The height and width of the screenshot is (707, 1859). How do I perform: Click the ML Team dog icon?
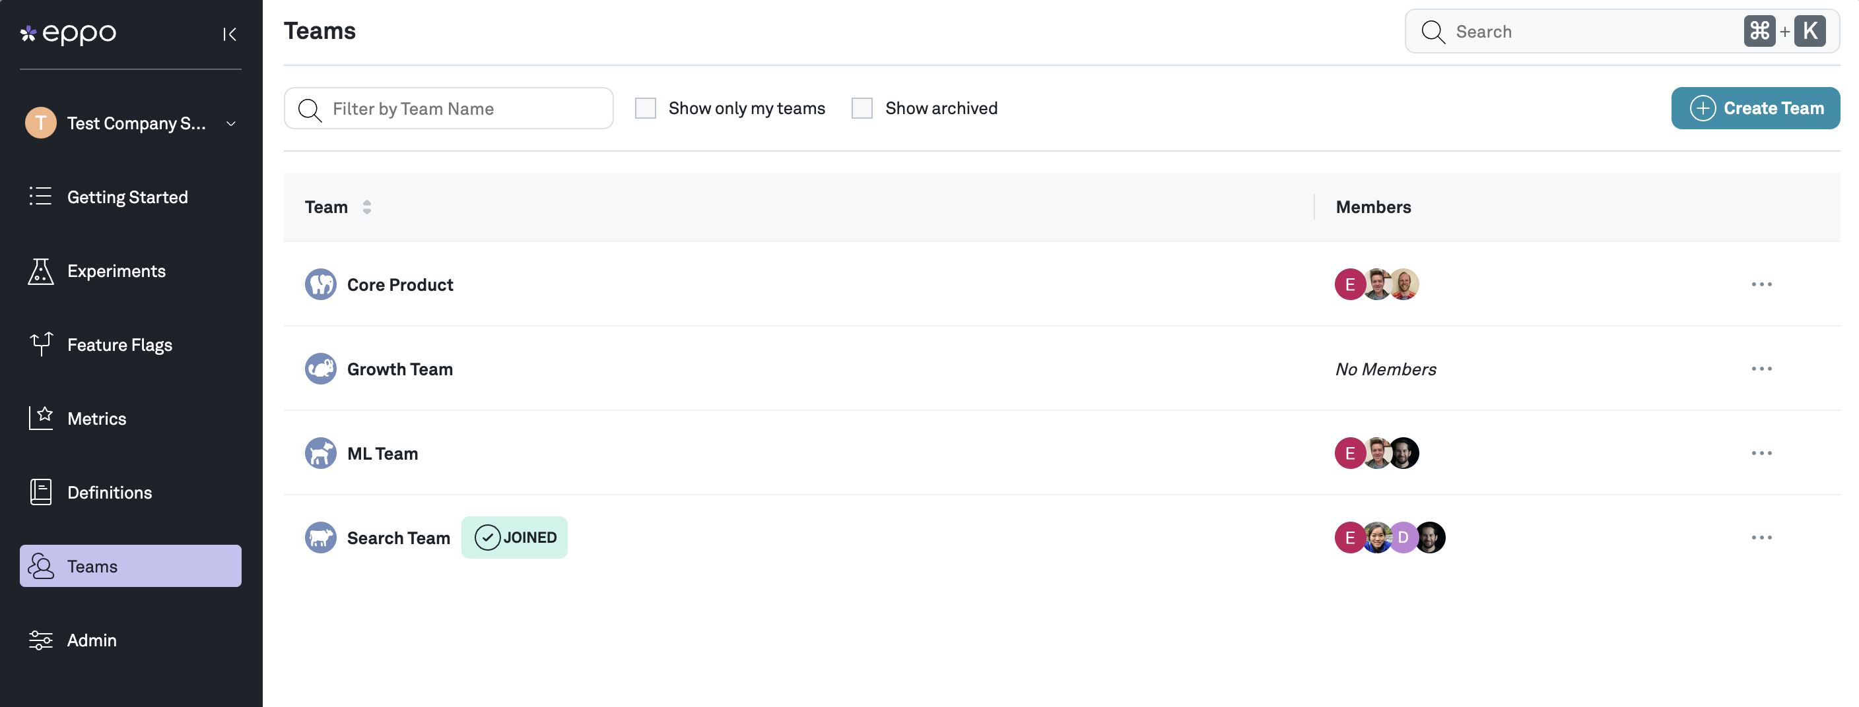coord(320,453)
